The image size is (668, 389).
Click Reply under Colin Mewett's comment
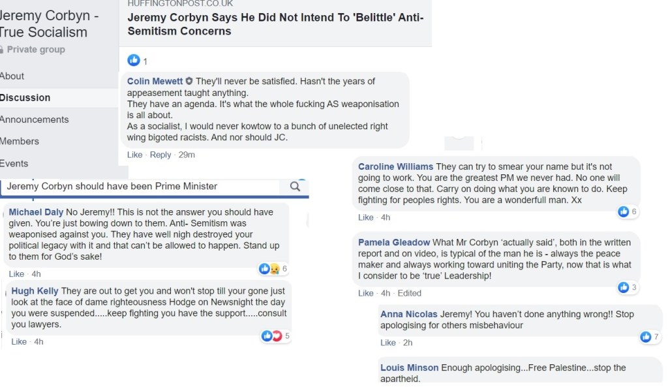[x=160, y=155]
